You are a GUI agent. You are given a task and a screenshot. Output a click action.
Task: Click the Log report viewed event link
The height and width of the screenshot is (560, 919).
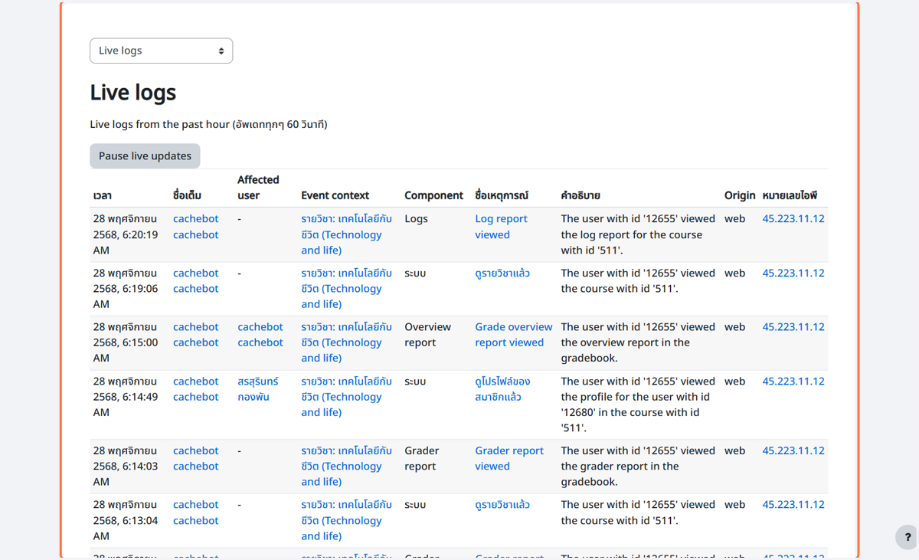click(x=501, y=227)
